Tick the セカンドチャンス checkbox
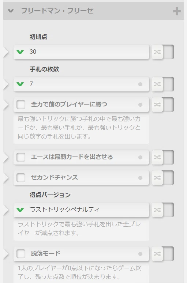 pos(21,178)
